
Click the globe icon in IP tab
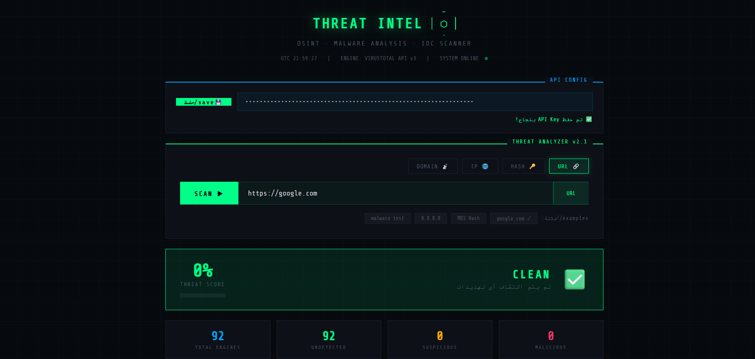tap(485, 166)
